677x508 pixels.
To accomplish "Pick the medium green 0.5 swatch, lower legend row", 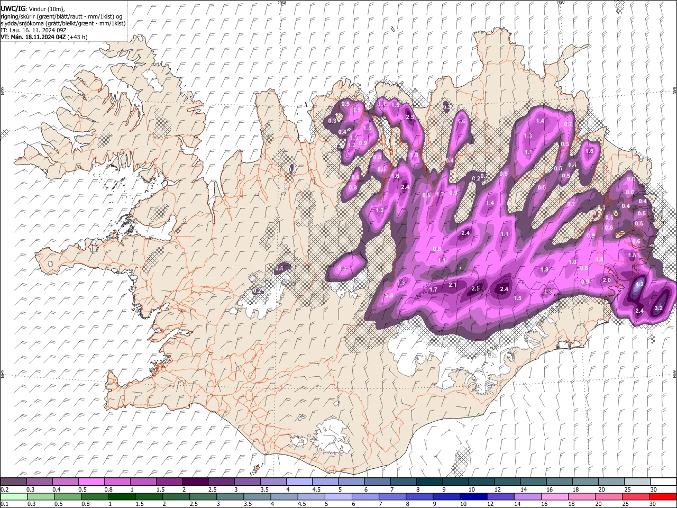I will coord(68,496).
